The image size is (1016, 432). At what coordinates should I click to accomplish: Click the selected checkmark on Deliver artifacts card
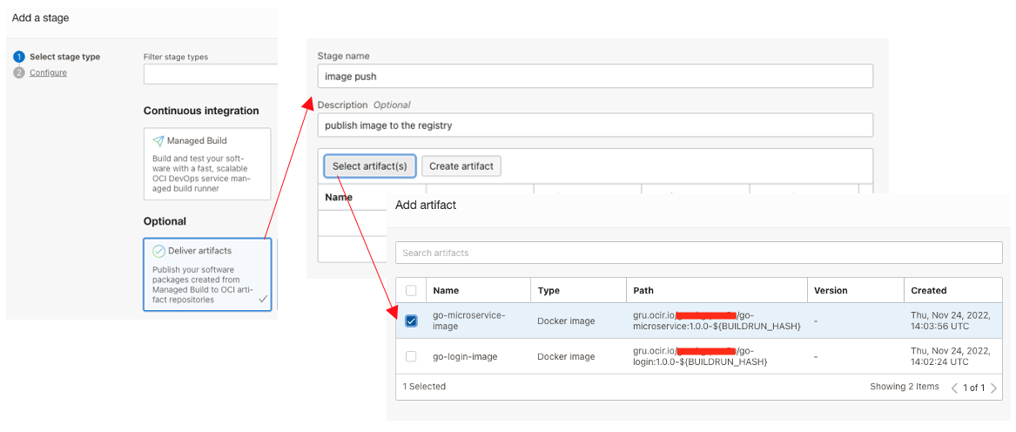(x=262, y=300)
